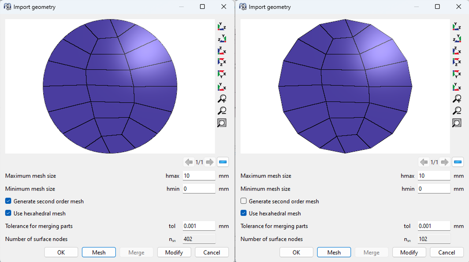The height and width of the screenshot is (262, 469).
Task: Set Z-up X-right view in 402-node dialog
Action: (222, 50)
